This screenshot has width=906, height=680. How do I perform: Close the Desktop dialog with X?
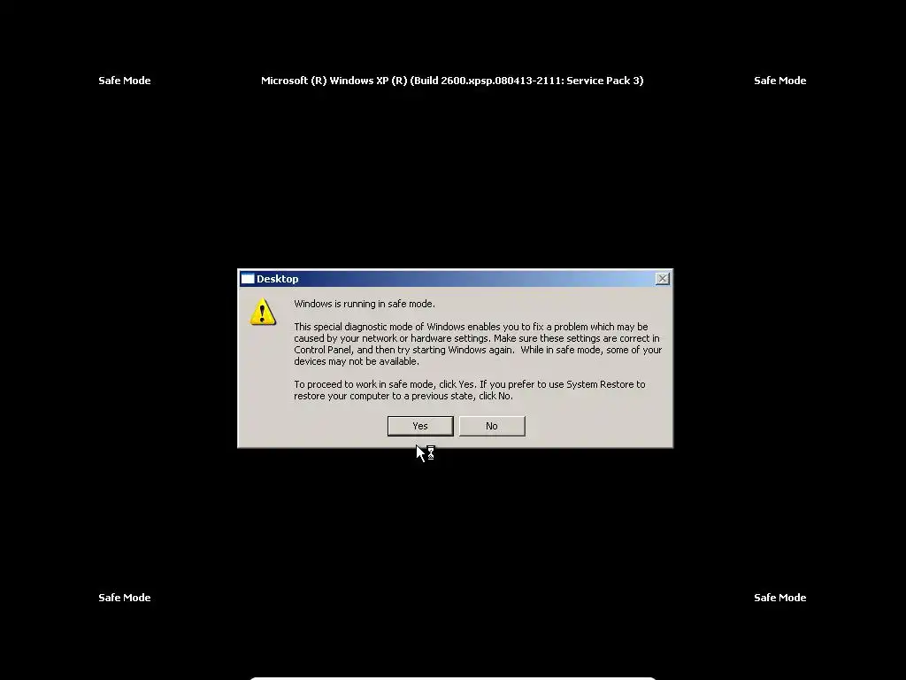(x=662, y=279)
